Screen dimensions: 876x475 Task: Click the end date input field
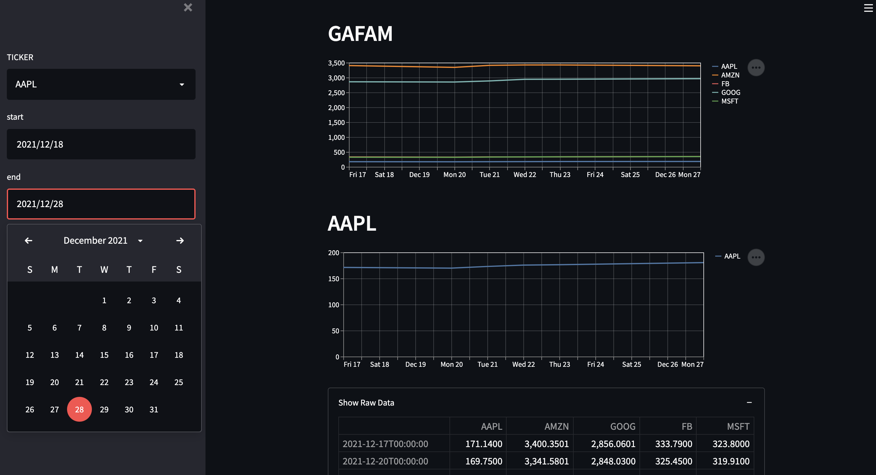coord(101,204)
